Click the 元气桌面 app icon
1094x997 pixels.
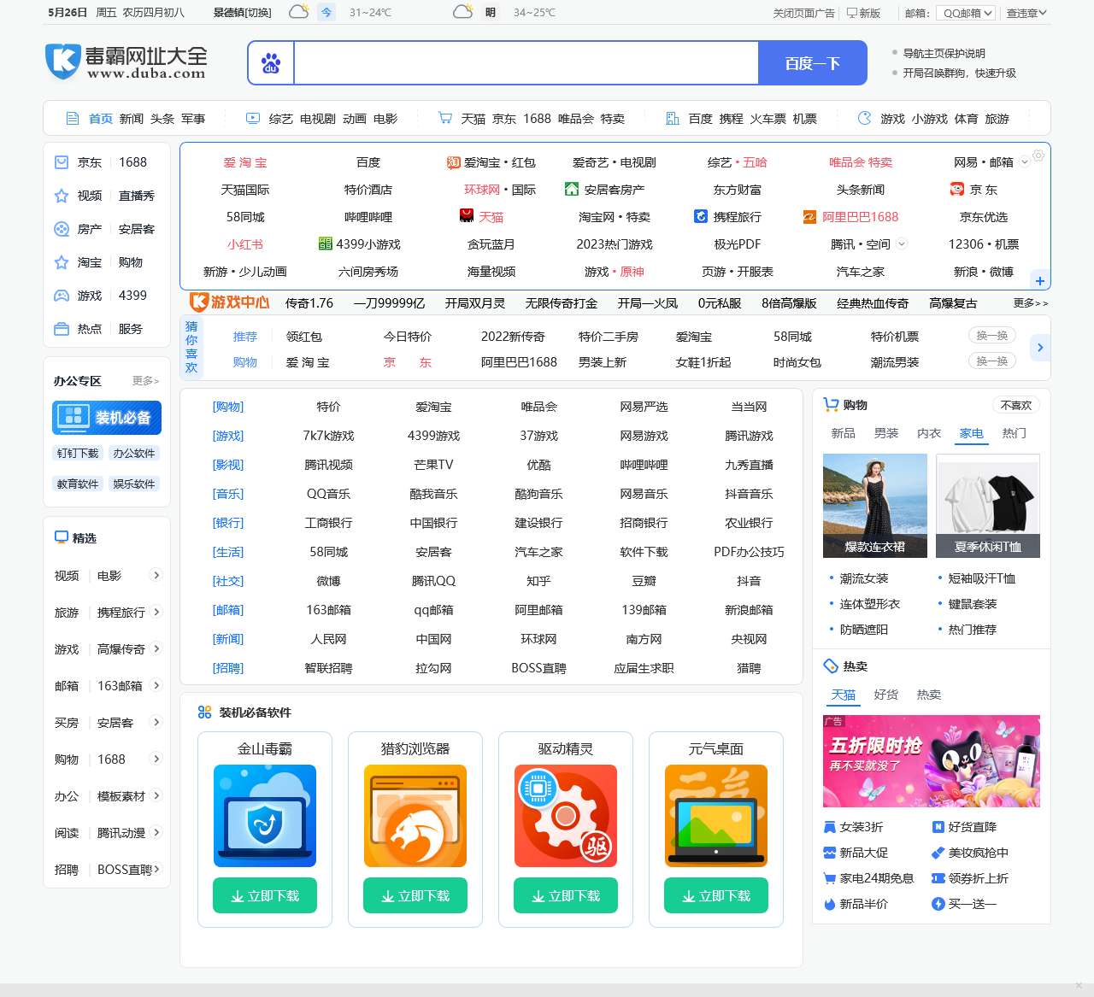pyautogui.click(x=716, y=816)
